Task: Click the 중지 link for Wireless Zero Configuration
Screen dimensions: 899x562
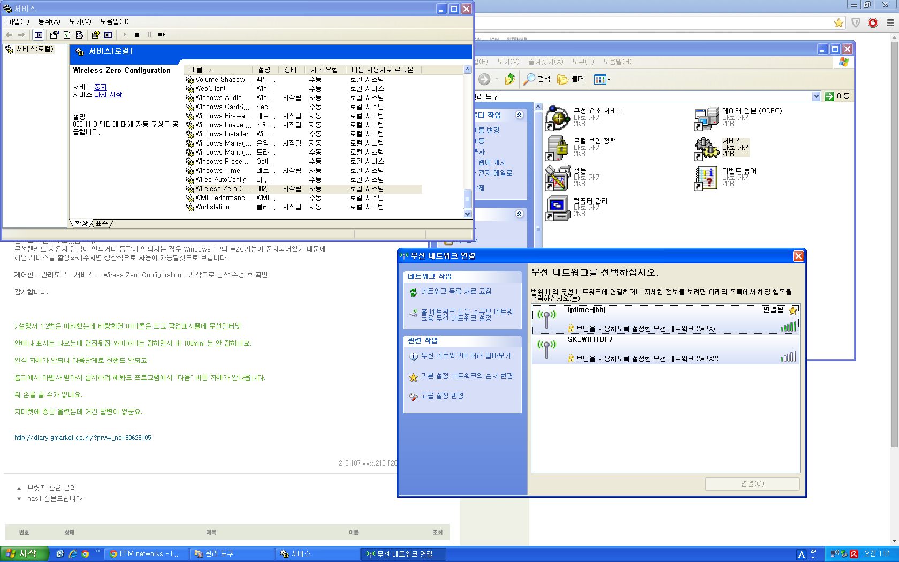Action: coord(101,87)
